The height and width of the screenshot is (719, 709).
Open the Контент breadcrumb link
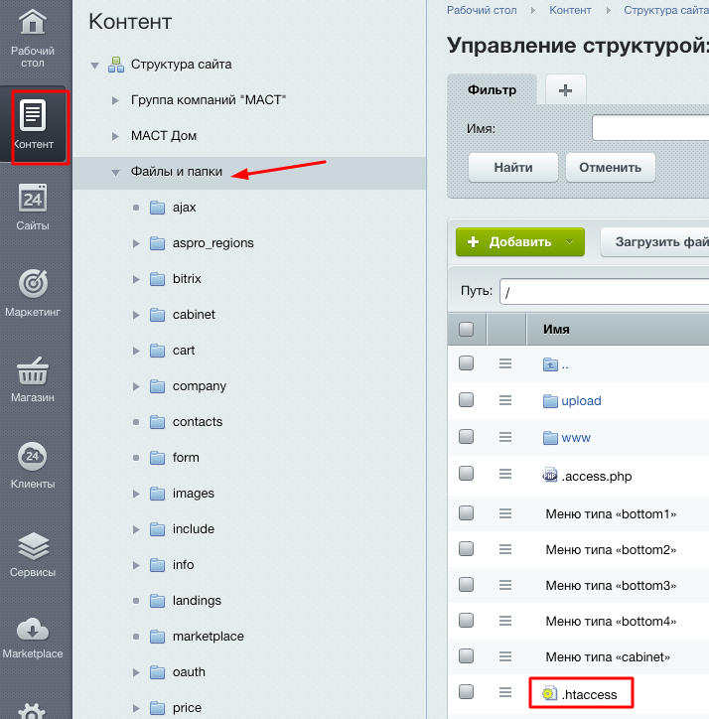point(570,10)
